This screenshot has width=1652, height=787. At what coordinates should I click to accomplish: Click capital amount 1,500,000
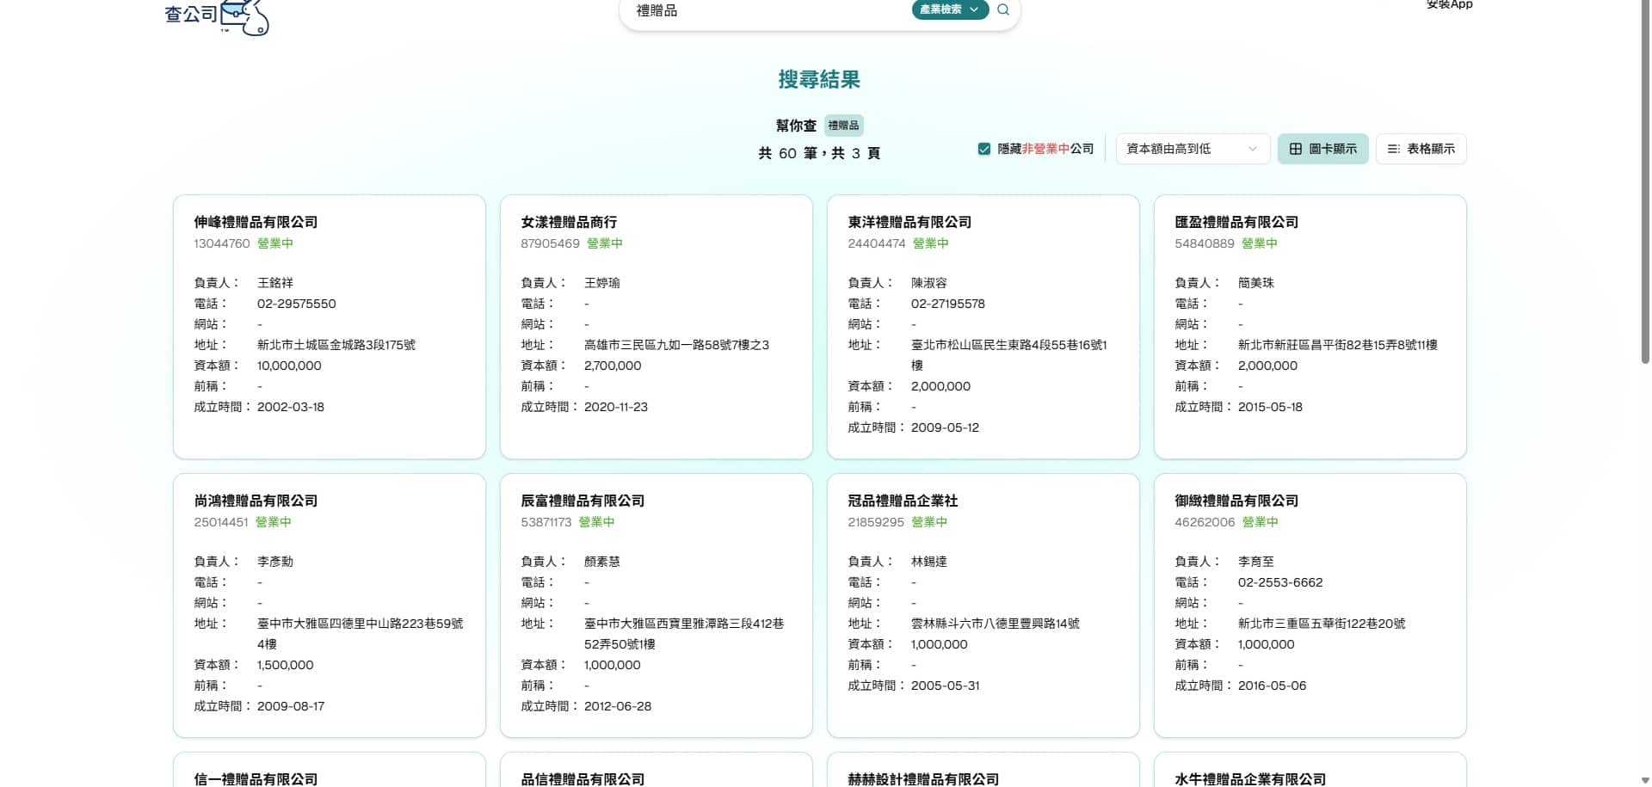pos(286,665)
